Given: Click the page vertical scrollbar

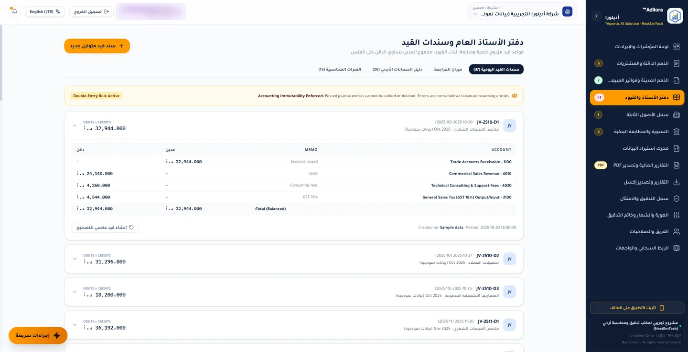Looking at the screenshot, I should pyautogui.click(x=1, y=62).
